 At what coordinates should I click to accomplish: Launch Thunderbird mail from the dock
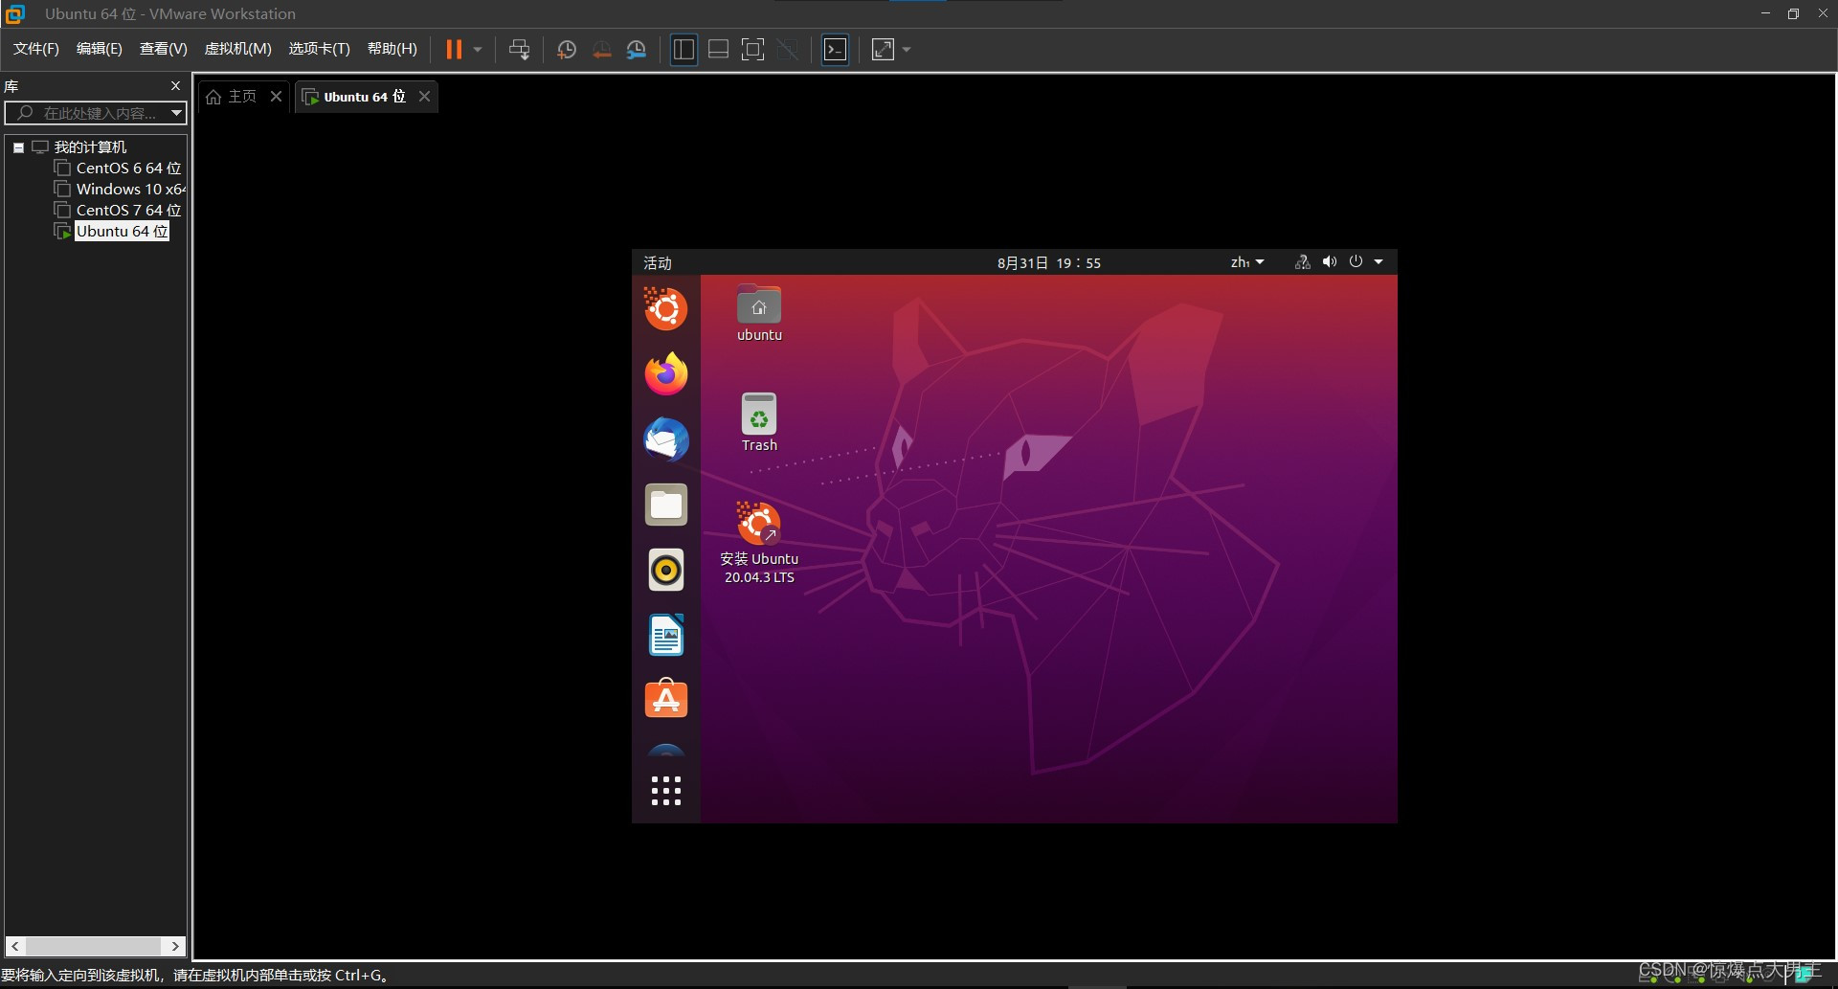coord(665,439)
